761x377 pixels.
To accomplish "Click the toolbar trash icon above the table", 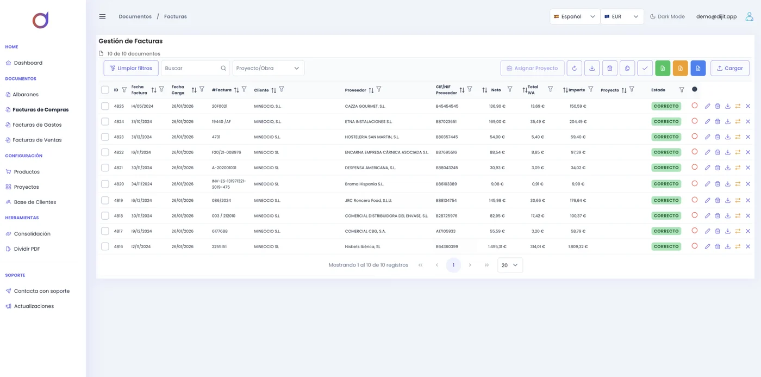I will [x=609, y=68].
